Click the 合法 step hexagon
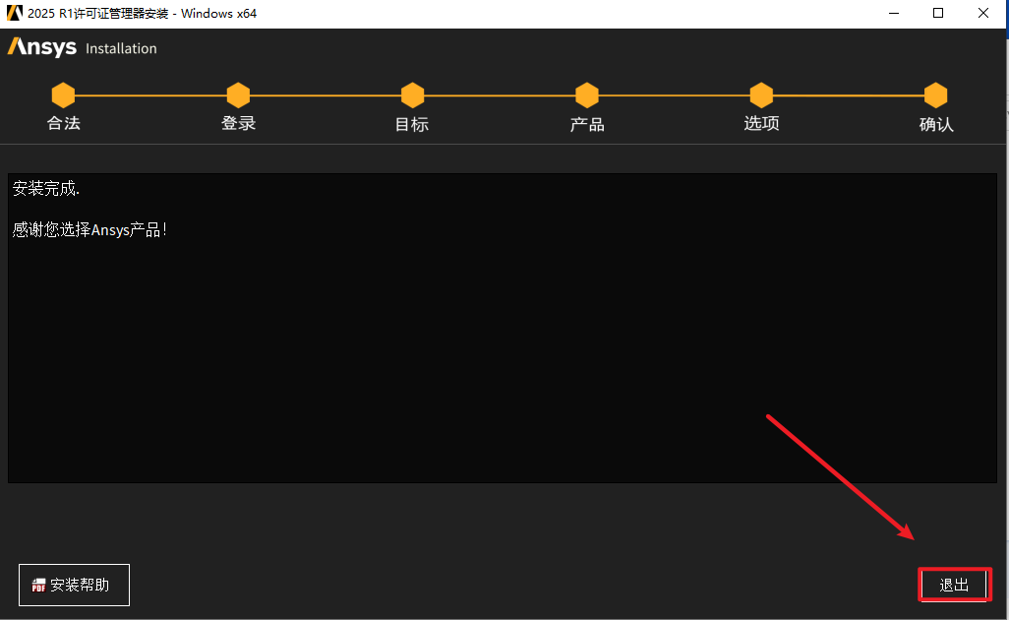 pyautogui.click(x=63, y=95)
